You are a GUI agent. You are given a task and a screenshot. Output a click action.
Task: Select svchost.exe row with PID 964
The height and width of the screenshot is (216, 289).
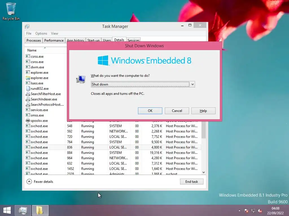click(113, 158)
